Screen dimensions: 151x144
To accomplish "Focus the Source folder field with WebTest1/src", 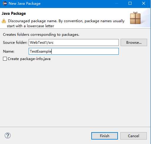I will pos(74,43).
